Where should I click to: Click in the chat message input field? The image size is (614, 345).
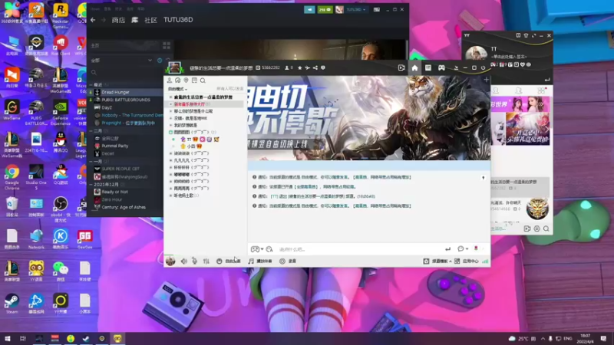pos(358,249)
